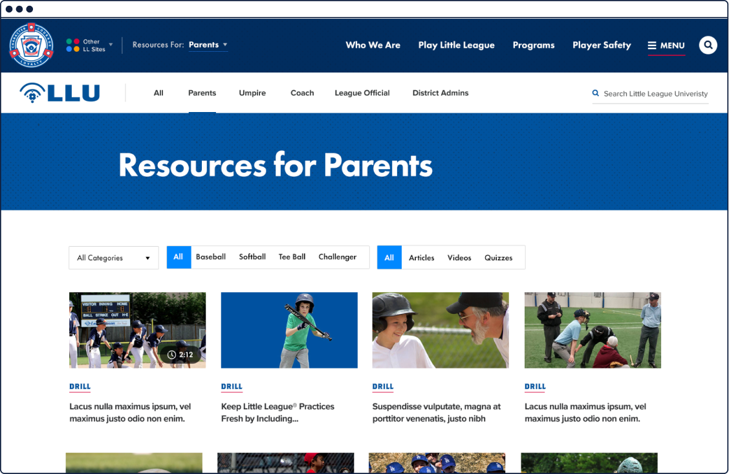The width and height of the screenshot is (729, 474).
Task: Show only Articles
Action: tap(421, 258)
